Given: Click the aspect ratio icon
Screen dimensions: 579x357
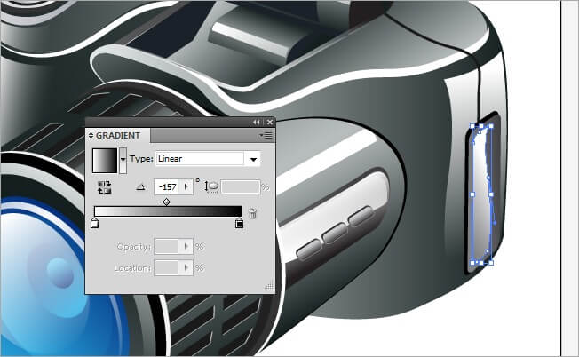Looking at the screenshot, I should [211, 187].
